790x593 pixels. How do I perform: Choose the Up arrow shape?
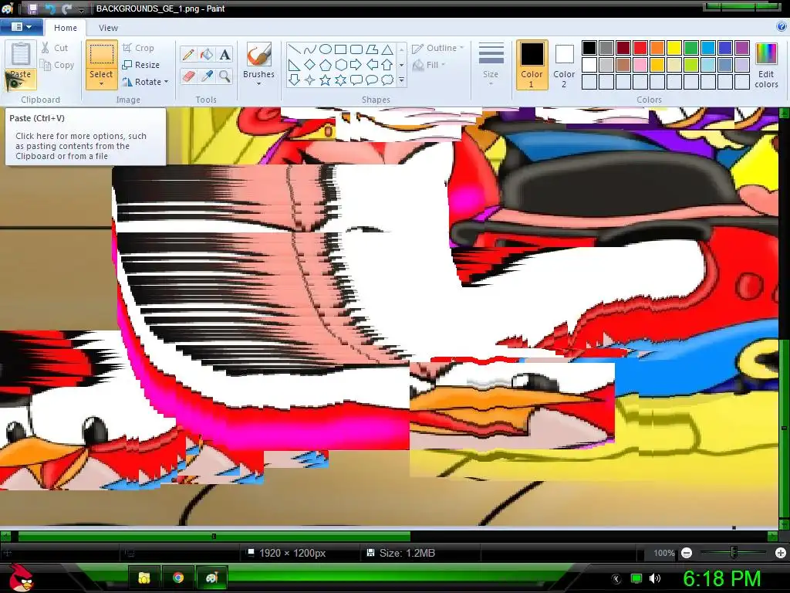pyautogui.click(x=387, y=65)
